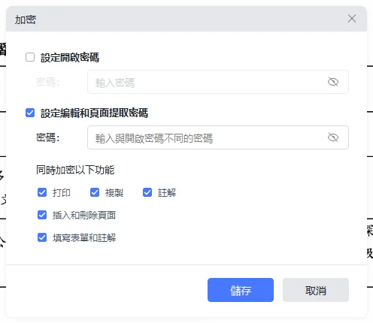Uncheck the 註解 permission checkbox
373x323 pixels.
147,192
